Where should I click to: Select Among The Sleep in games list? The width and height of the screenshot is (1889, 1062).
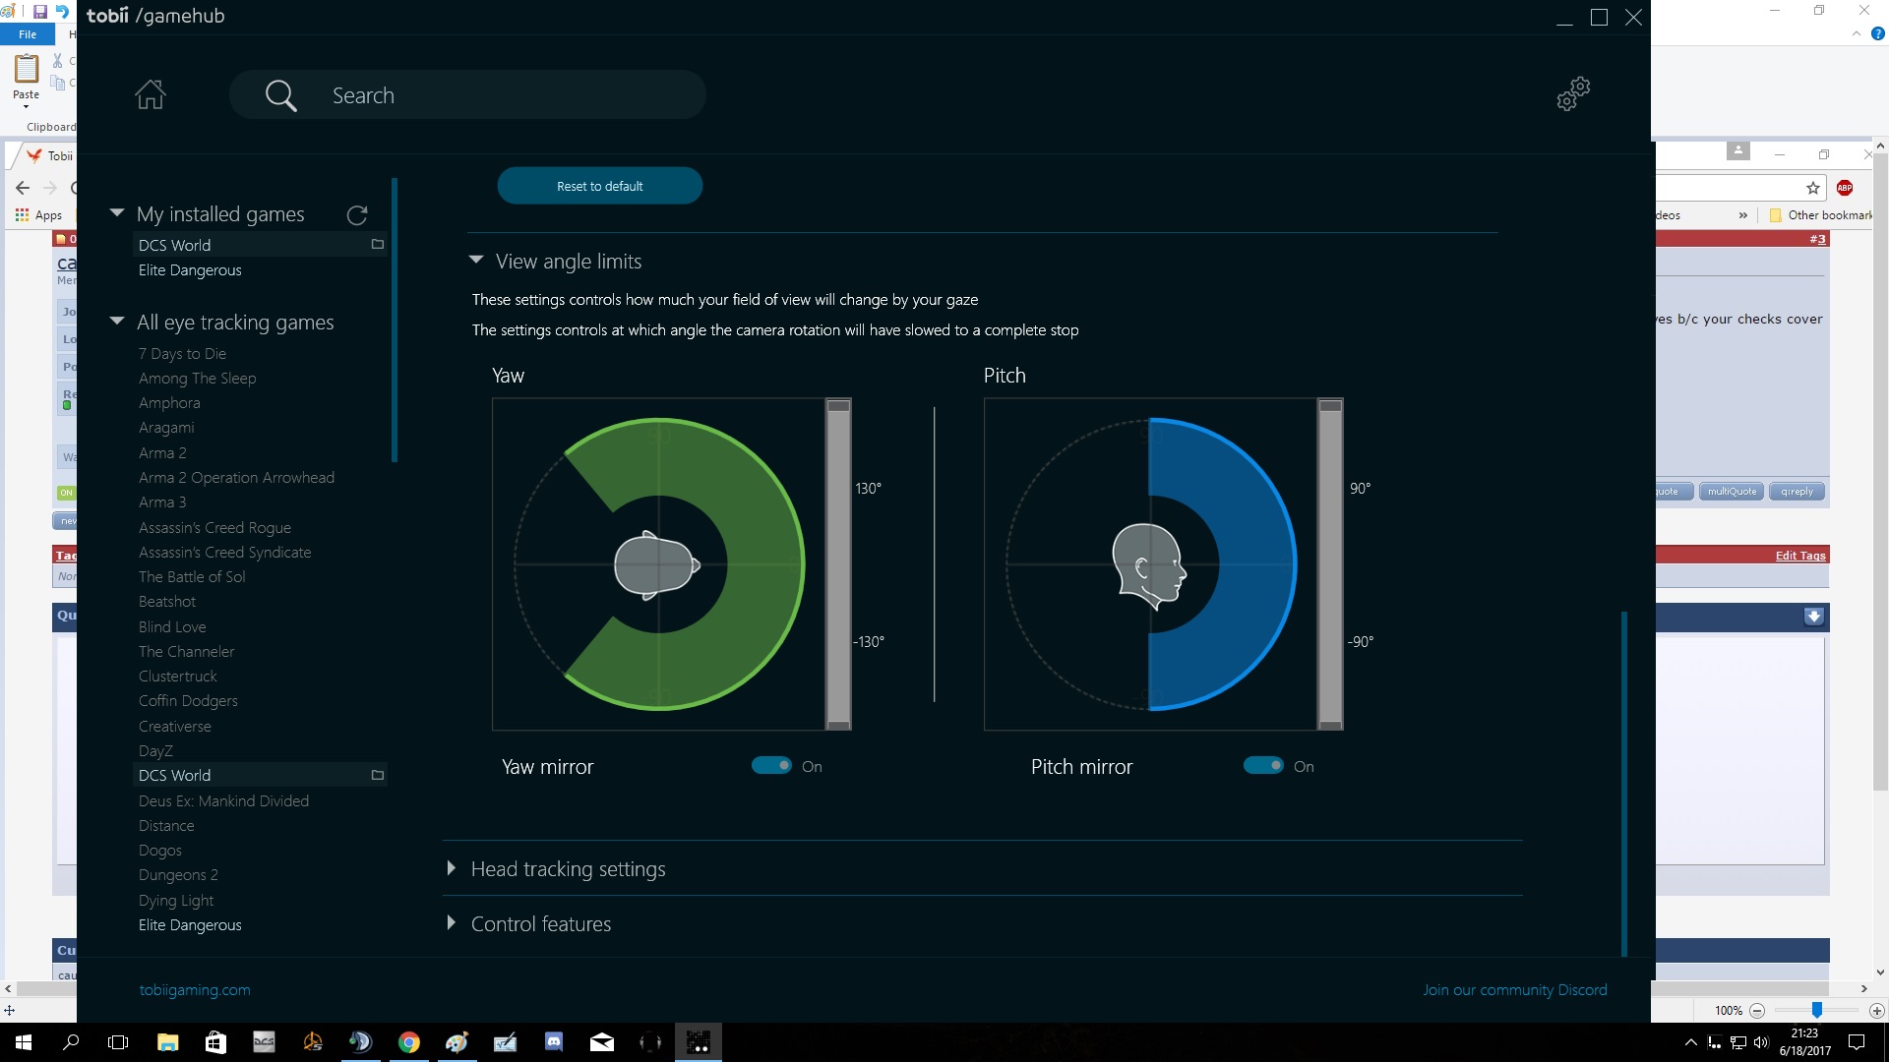[197, 379]
